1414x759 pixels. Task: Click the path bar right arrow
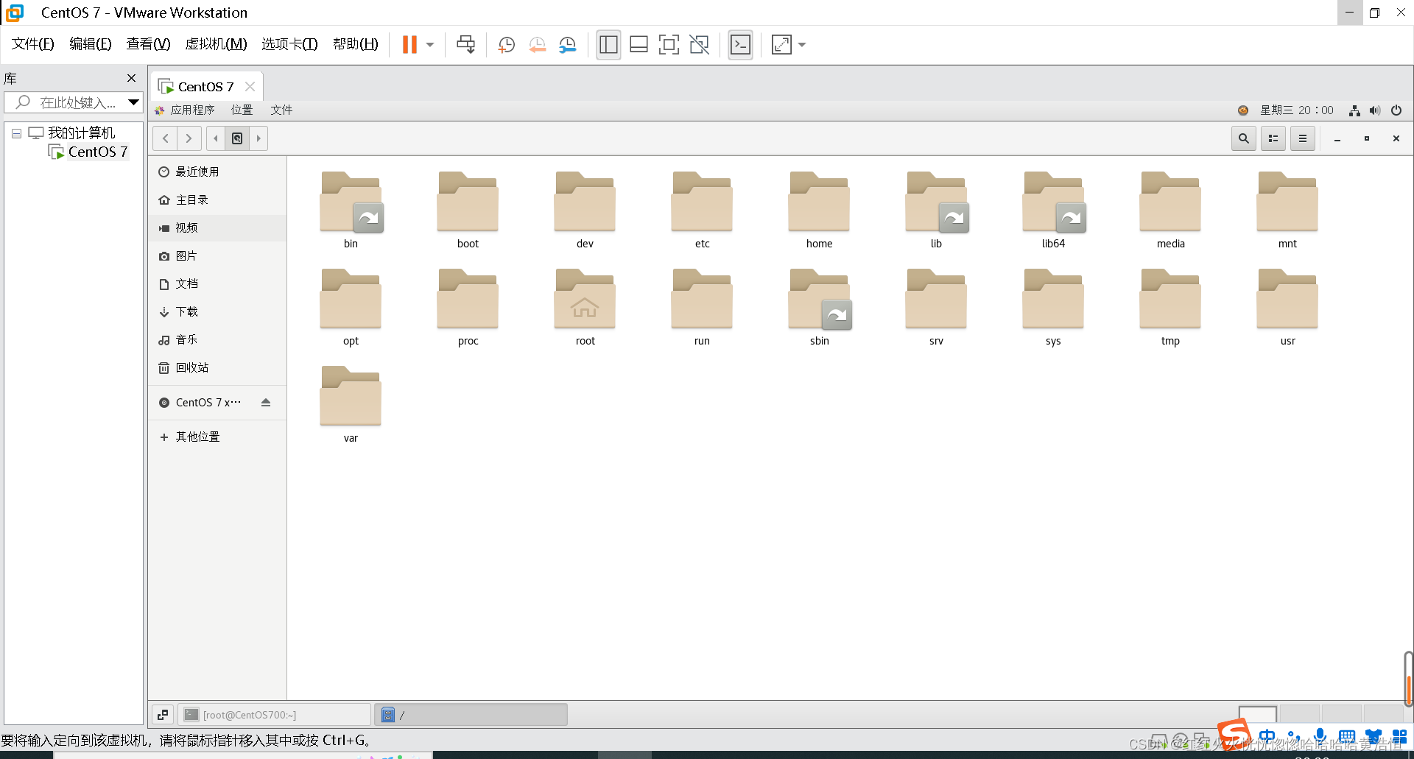pos(258,138)
